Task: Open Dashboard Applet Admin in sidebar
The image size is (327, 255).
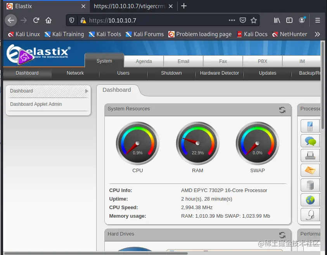Action: (48, 104)
